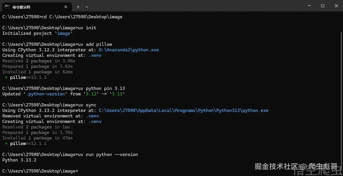
Task: Click 'Installed 1 package in 47ms' line
Action: coord(37,138)
